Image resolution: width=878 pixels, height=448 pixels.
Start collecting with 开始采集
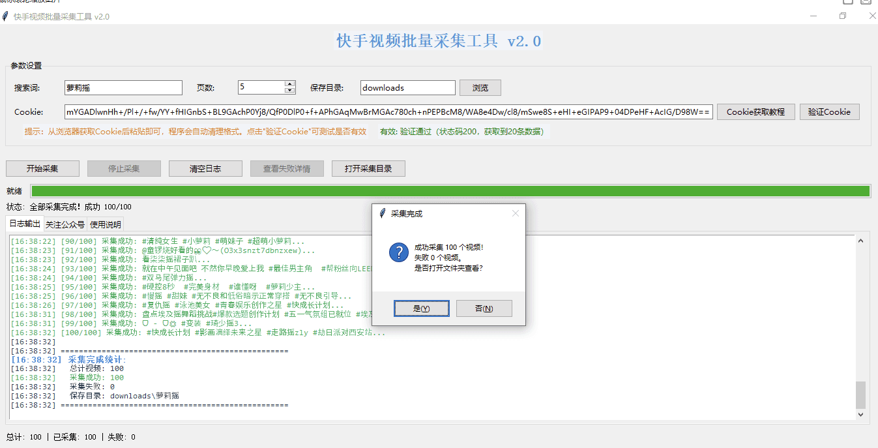pos(42,168)
